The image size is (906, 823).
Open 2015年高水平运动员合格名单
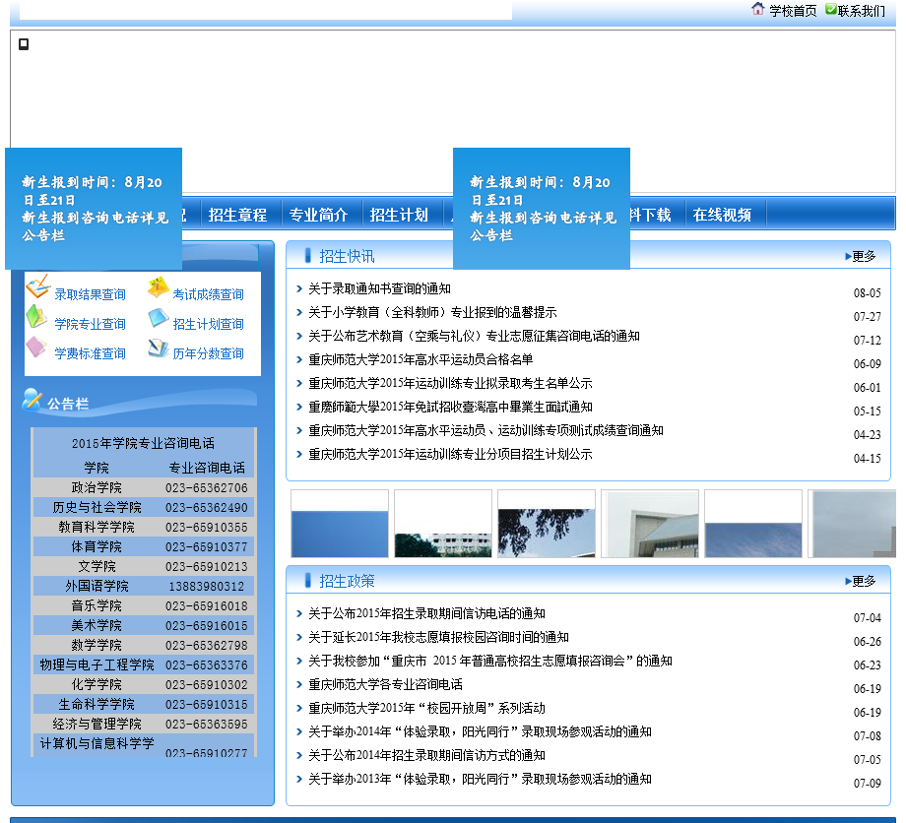(x=421, y=359)
